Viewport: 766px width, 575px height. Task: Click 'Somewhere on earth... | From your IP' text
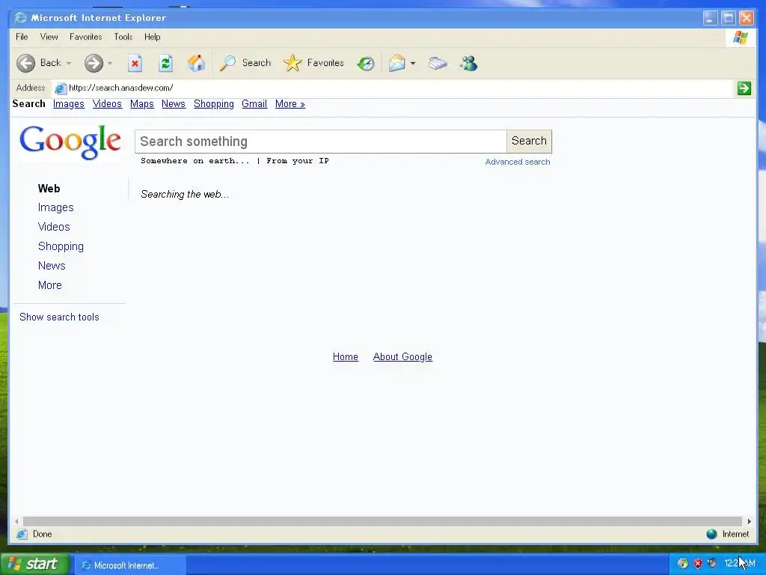coord(234,161)
